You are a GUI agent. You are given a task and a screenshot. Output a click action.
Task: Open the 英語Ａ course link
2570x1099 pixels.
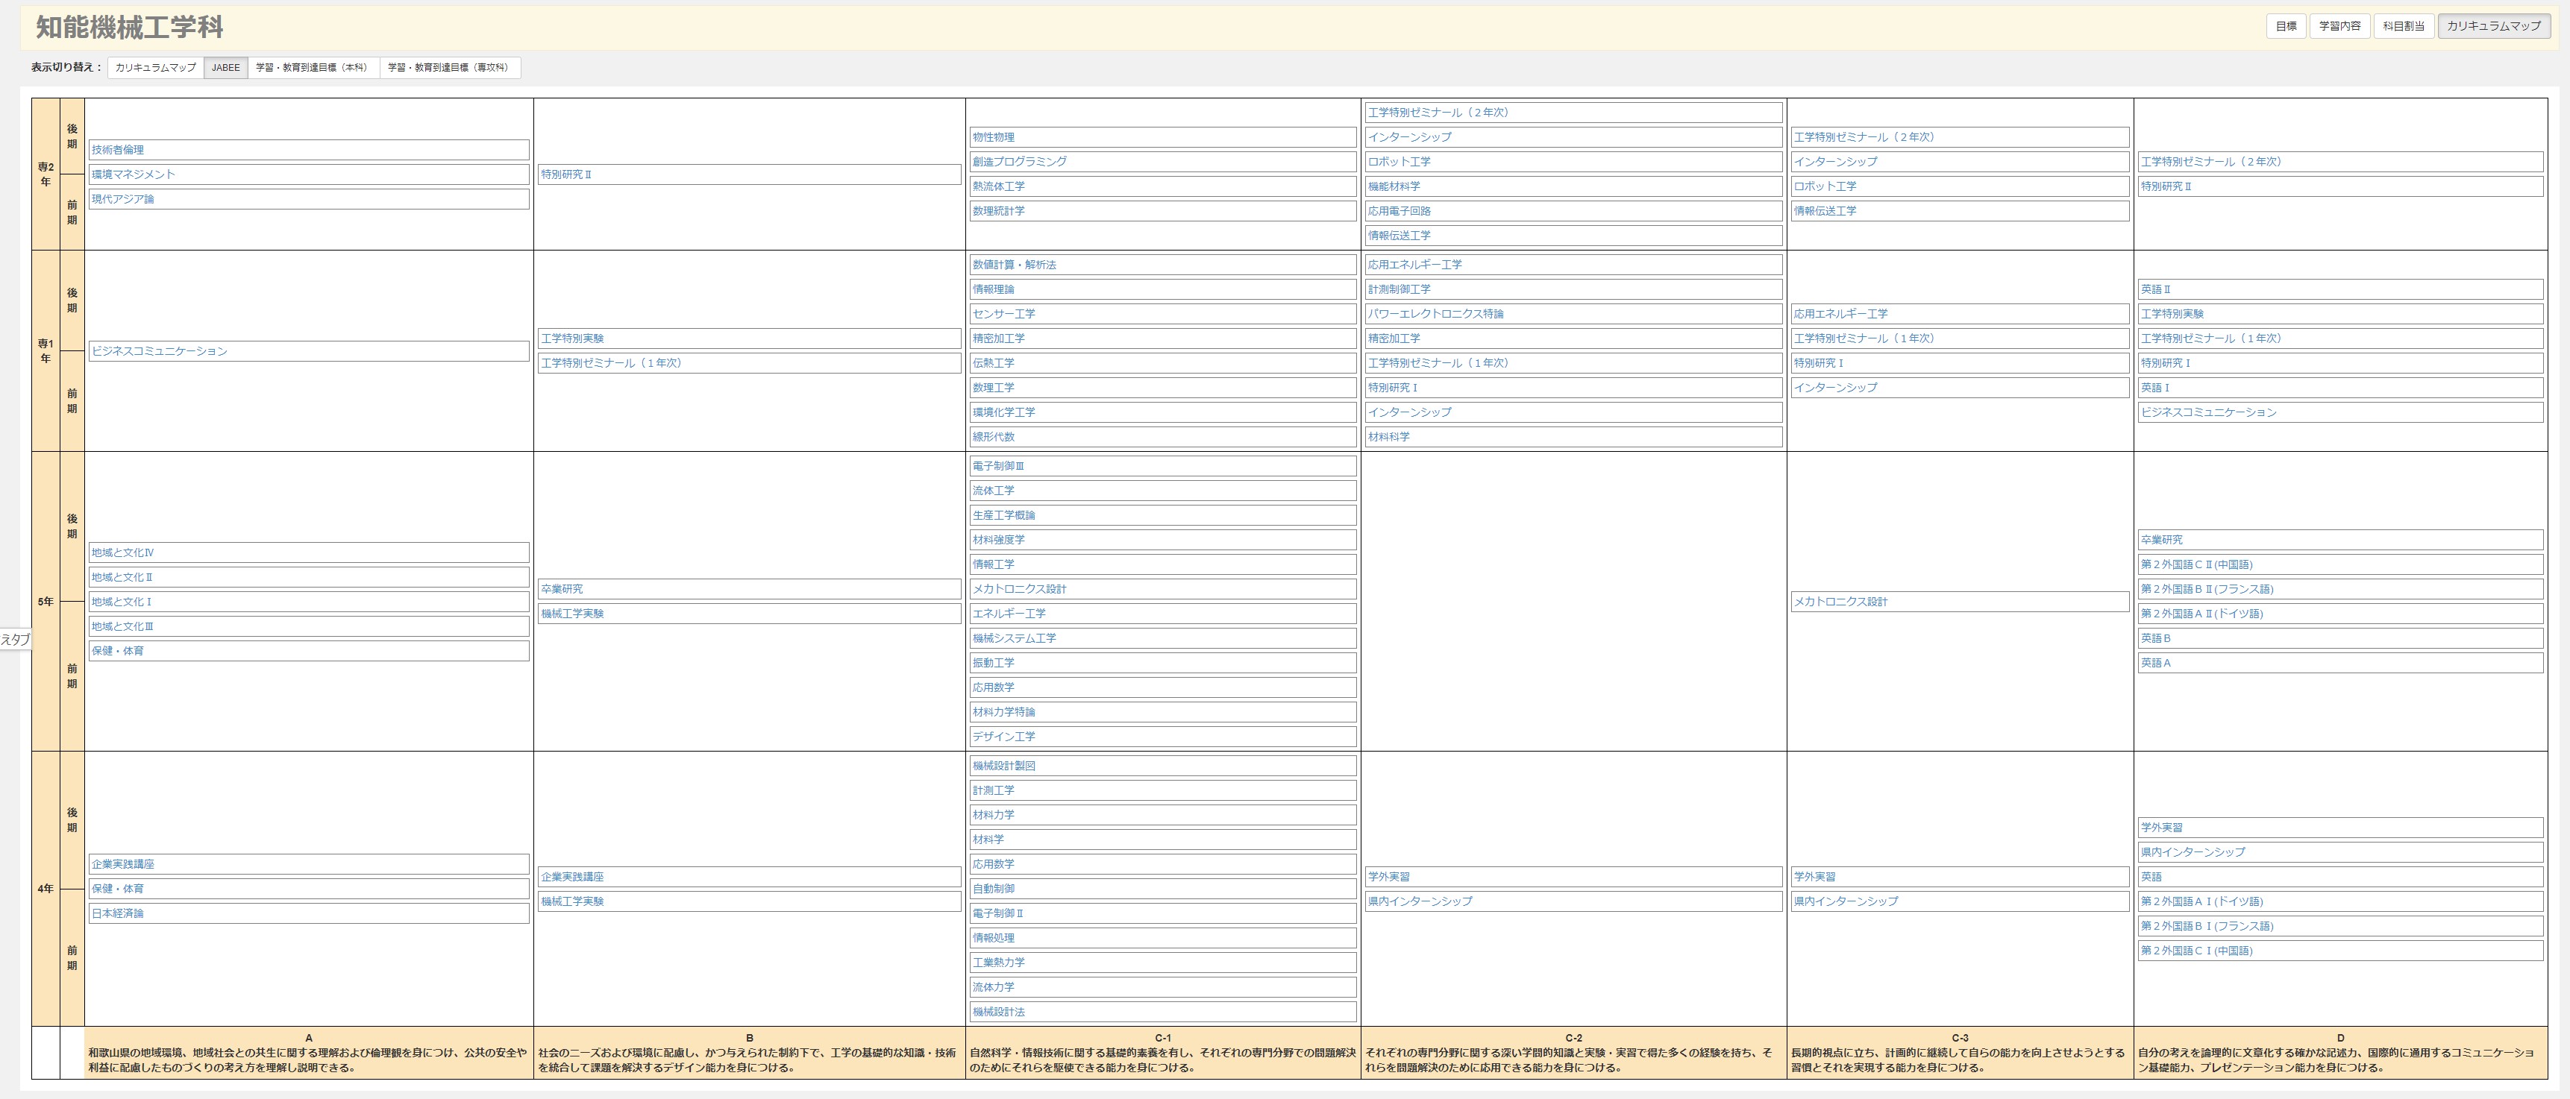coord(2155,663)
